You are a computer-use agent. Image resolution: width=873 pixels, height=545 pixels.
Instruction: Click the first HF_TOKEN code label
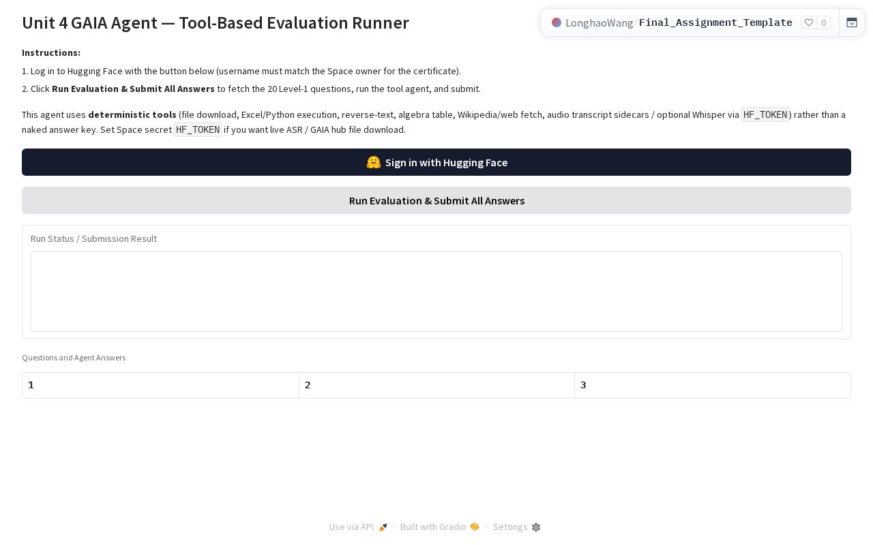[765, 114]
